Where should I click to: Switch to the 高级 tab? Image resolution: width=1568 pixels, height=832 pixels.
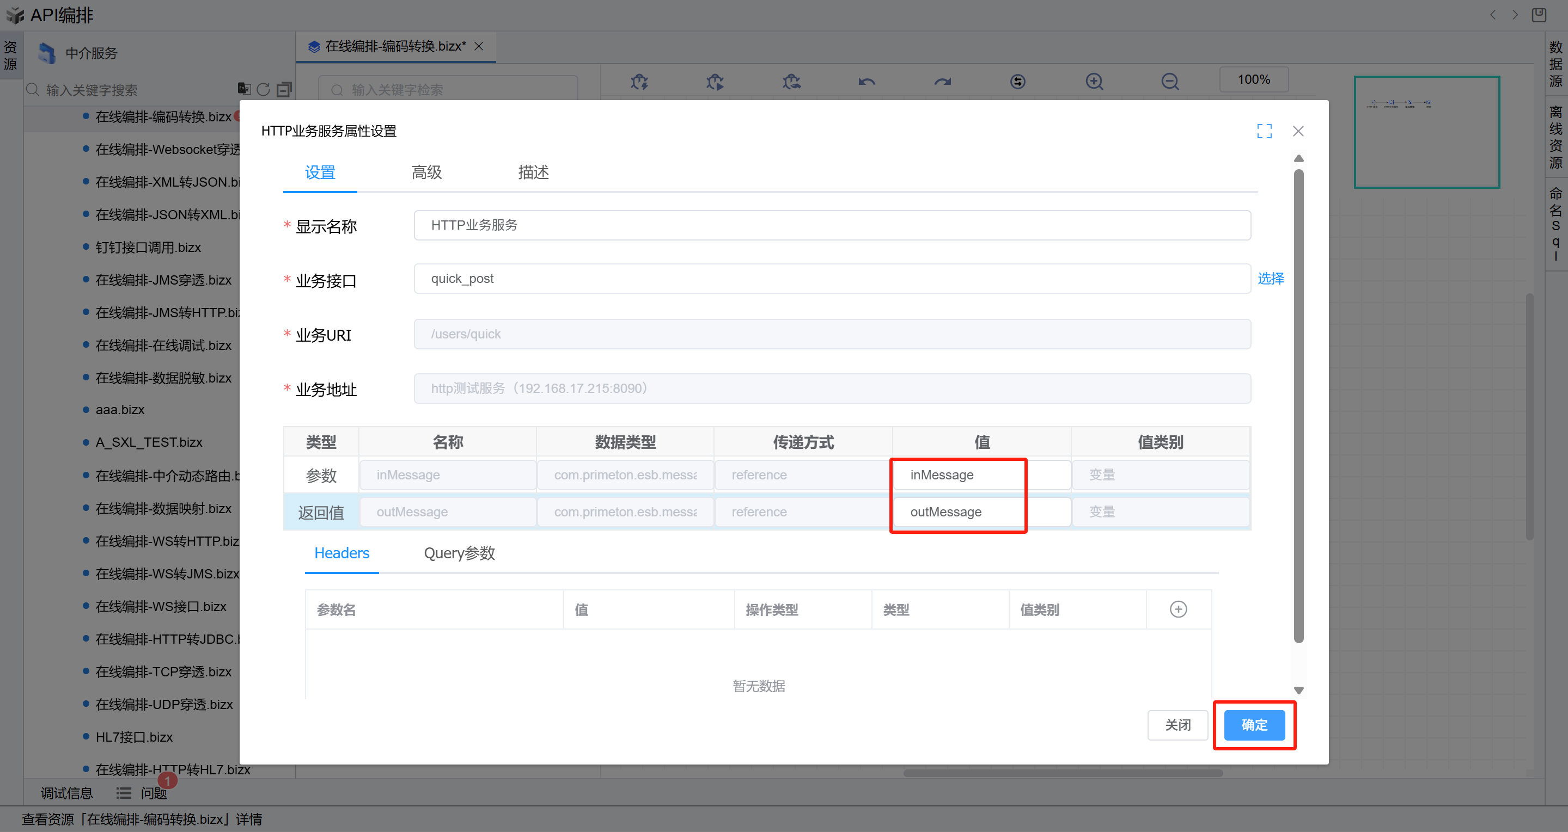pyautogui.click(x=426, y=172)
